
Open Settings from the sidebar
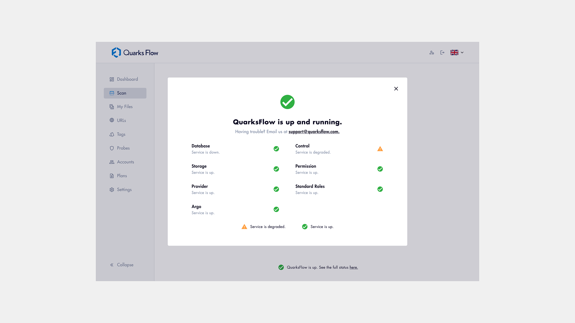pos(124,190)
